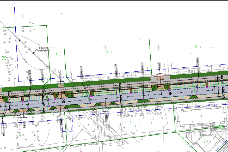
Task: Click the gray RIVa land-use label
Action: (x=61, y=55)
